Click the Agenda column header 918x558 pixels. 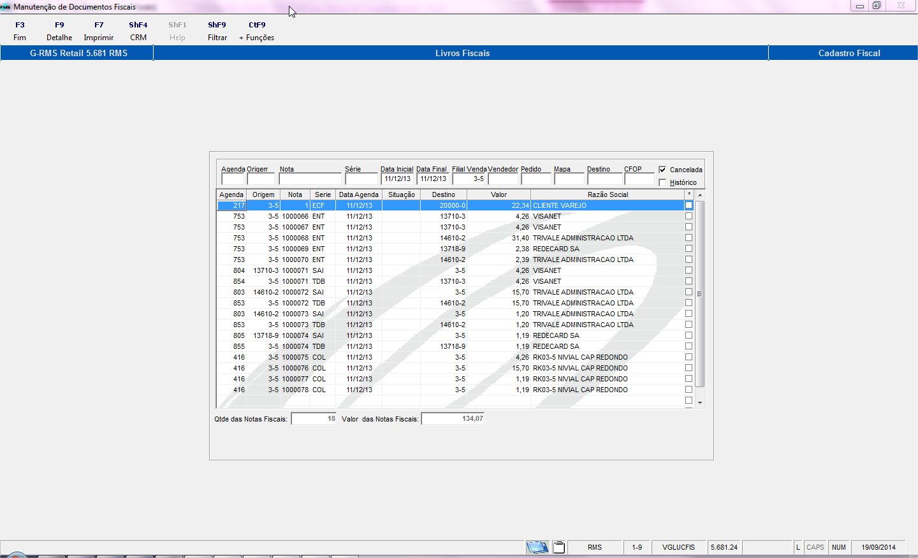click(231, 195)
